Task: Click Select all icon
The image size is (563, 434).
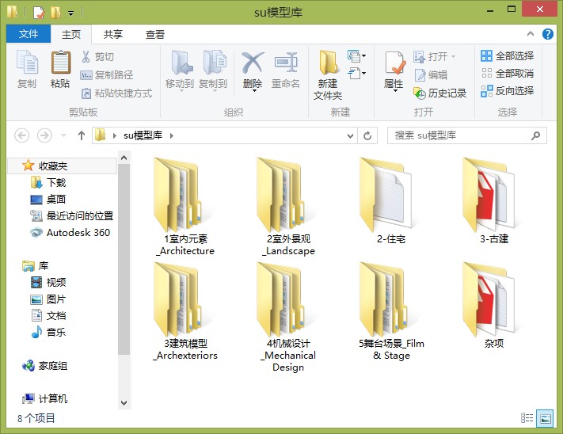Action: pos(486,55)
